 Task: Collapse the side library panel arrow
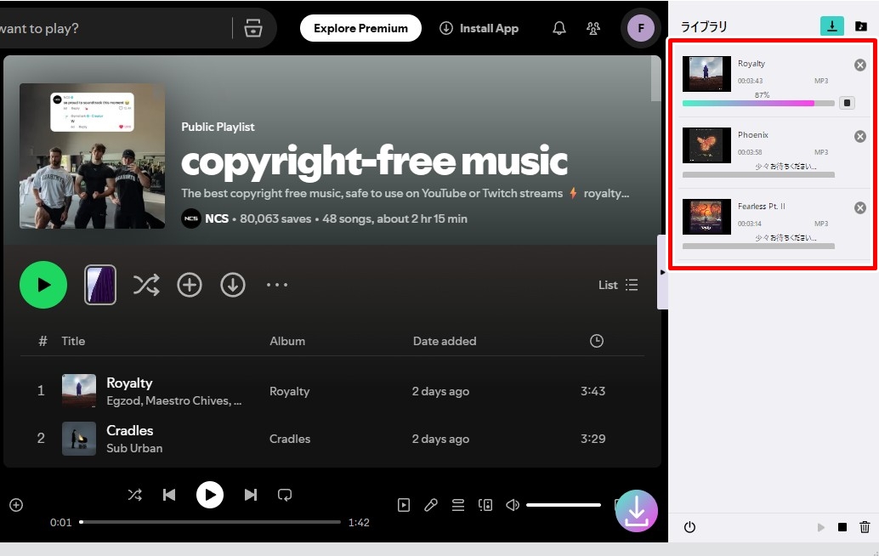coord(663,272)
